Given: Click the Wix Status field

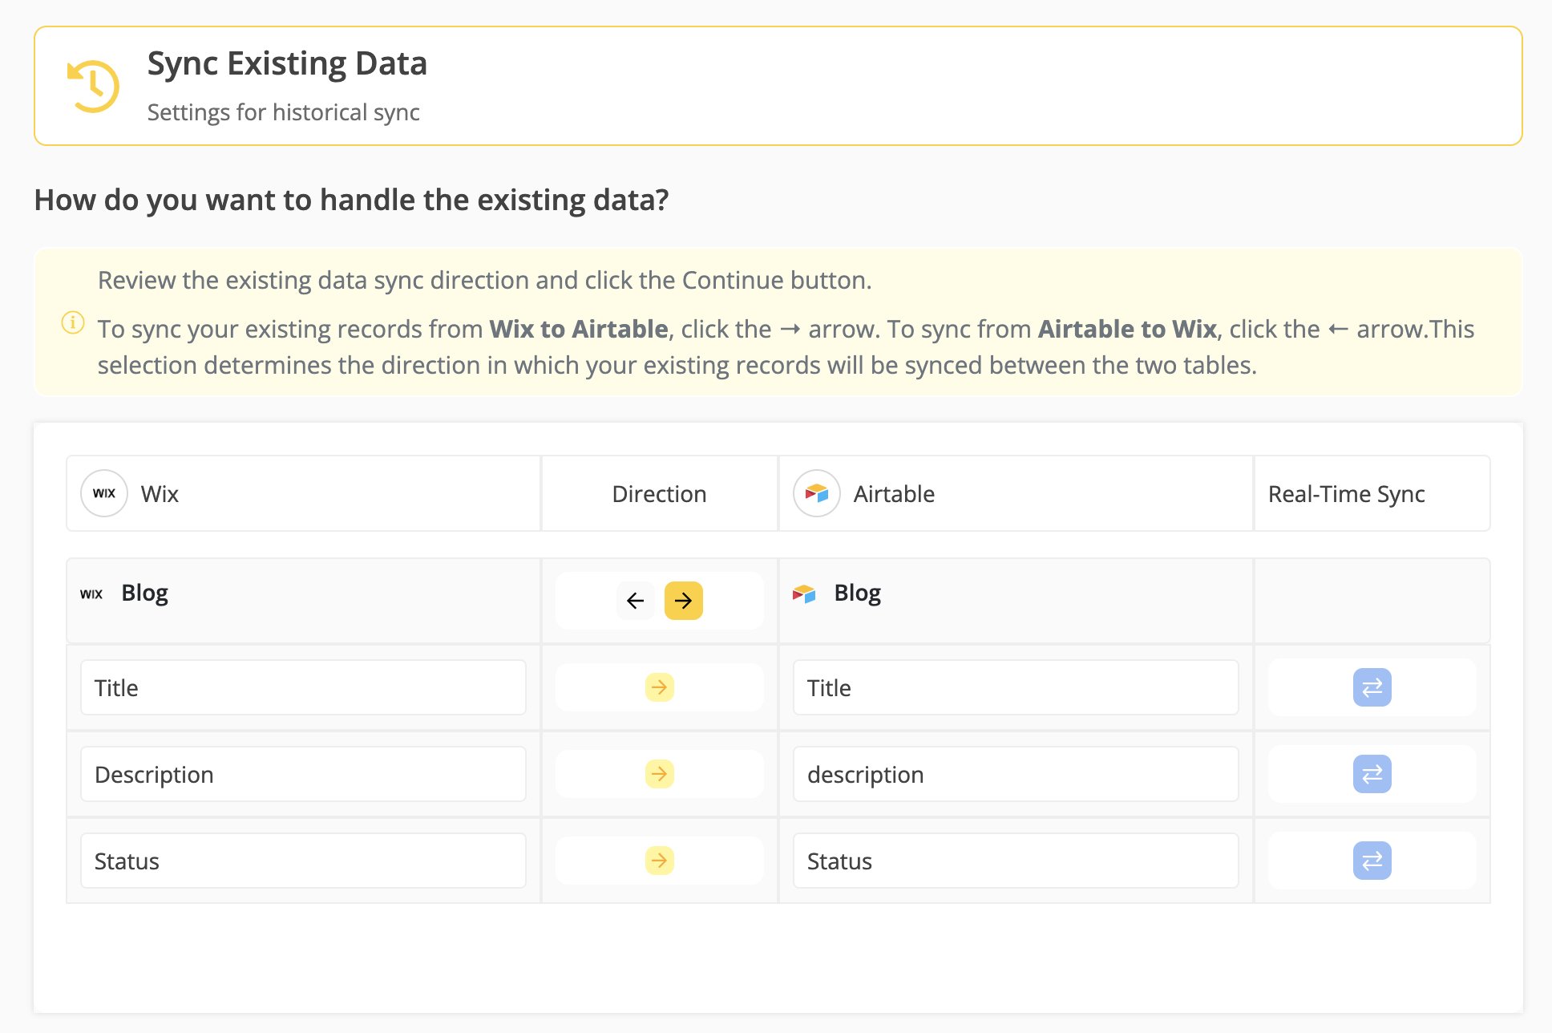Looking at the screenshot, I should point(303,861).
